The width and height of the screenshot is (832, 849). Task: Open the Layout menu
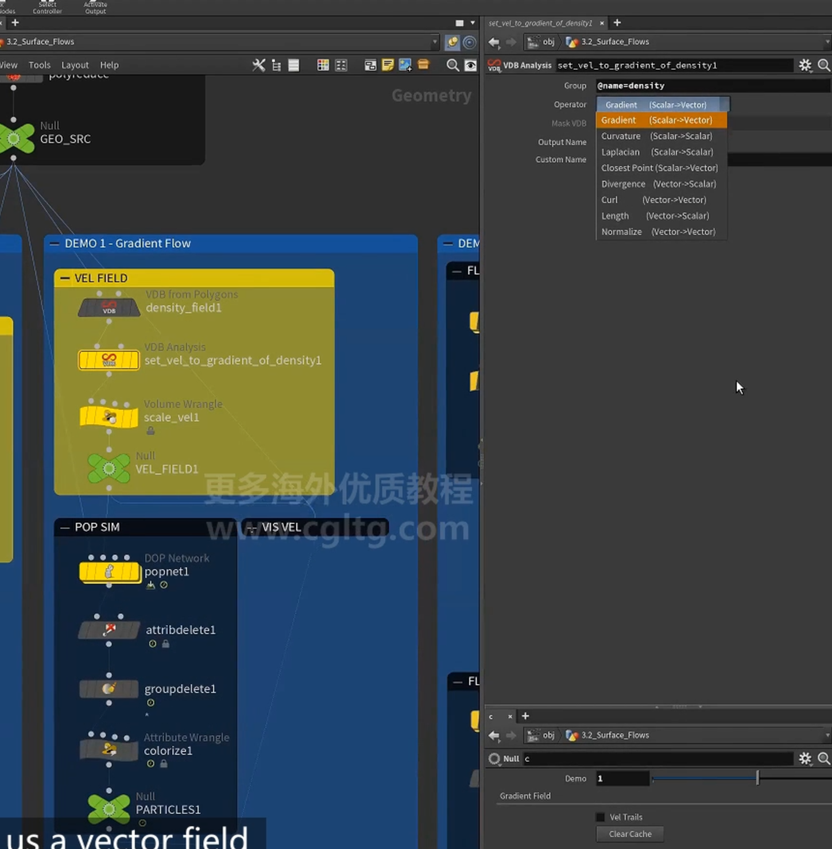[75, 65]
